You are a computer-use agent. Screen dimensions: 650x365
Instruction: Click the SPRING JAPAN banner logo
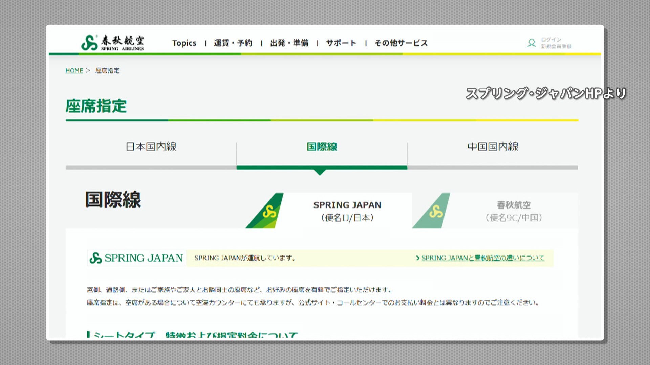135,258
